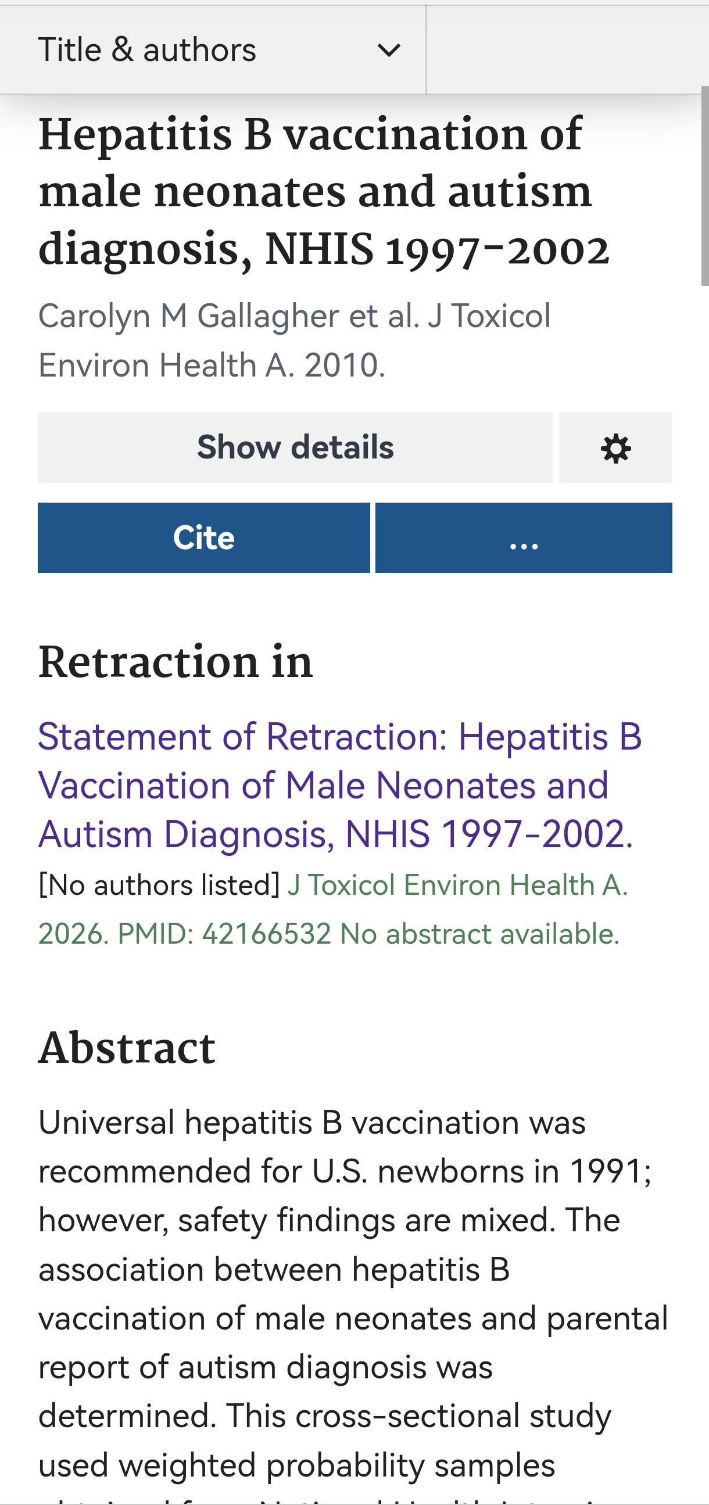Click the PMID: 42166532 text

pyautogui.click(x=224, y=934)
